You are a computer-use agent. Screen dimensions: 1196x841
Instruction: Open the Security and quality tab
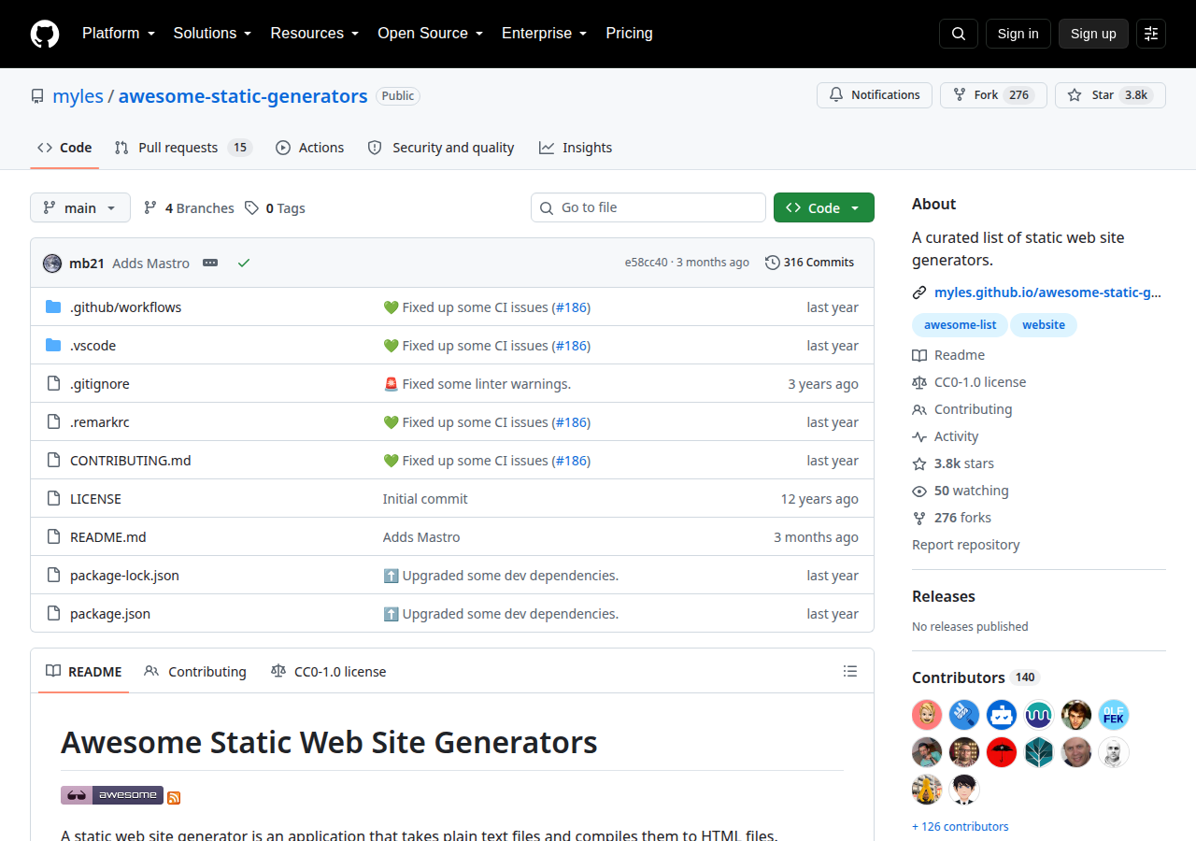(x=441, y=148)
